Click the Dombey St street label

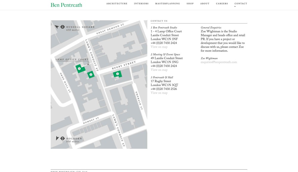[x=91, y=121]
